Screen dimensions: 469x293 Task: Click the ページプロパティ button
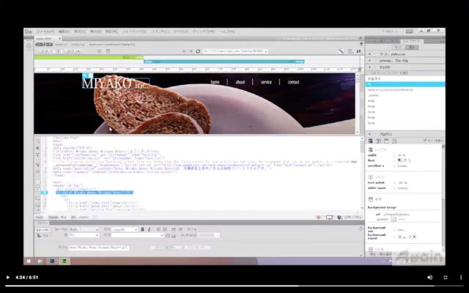pyautogui.click(x=166, y=248)
